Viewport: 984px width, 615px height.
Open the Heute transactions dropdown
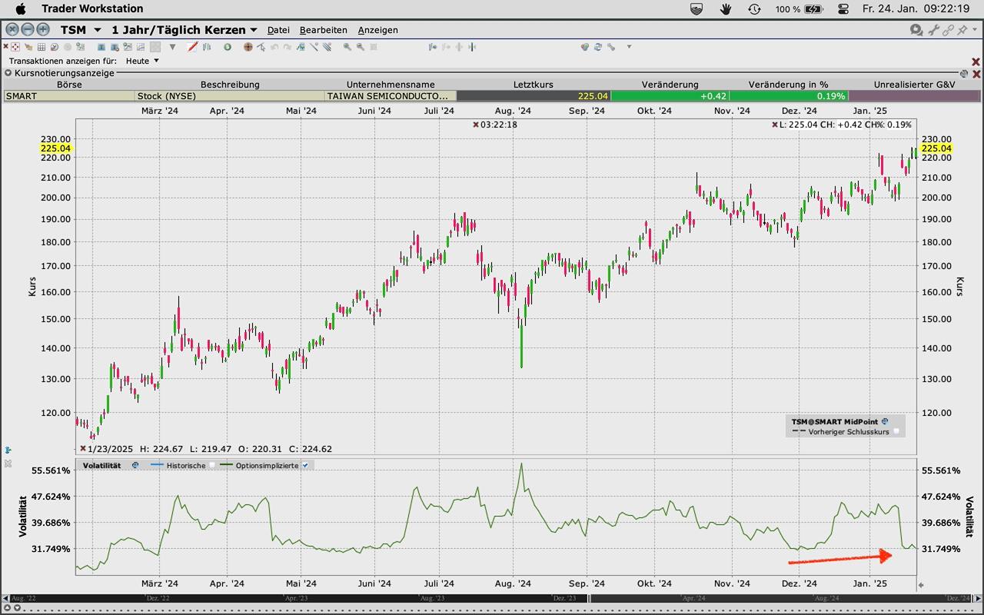pyautogui.click(x=156, y=61)
